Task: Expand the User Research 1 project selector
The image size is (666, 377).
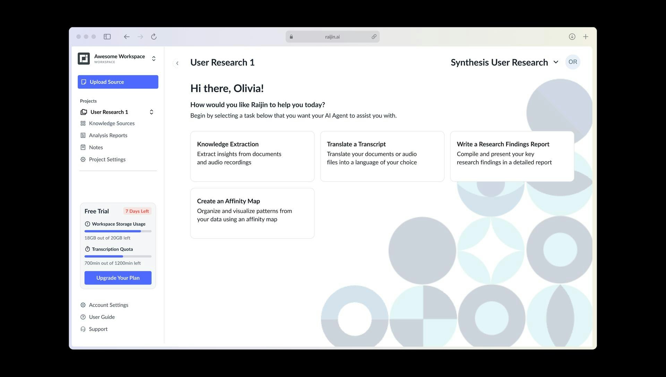Action: tap(151, 112)
